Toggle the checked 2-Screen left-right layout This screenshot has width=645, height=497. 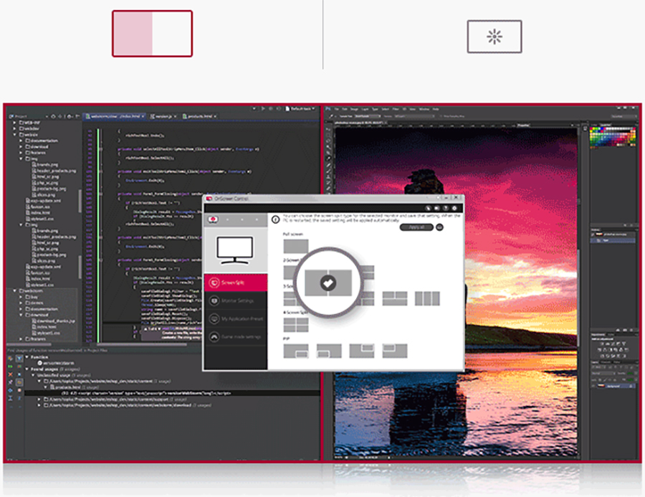coord(328,283)
